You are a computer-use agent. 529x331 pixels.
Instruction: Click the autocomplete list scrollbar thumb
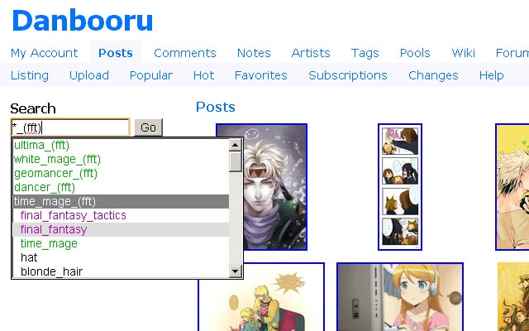[x=235, y=161]
